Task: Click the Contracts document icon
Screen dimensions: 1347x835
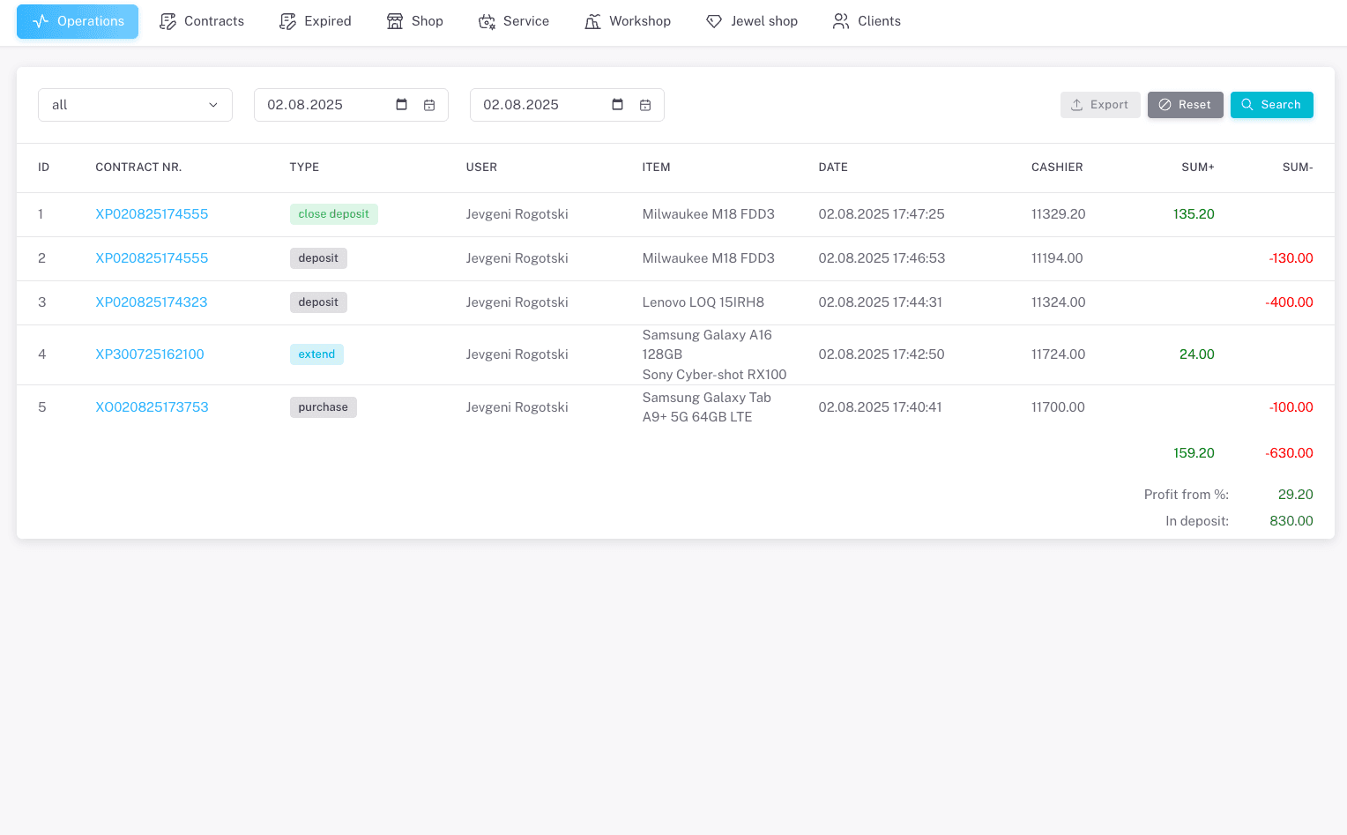Action: 167,20
